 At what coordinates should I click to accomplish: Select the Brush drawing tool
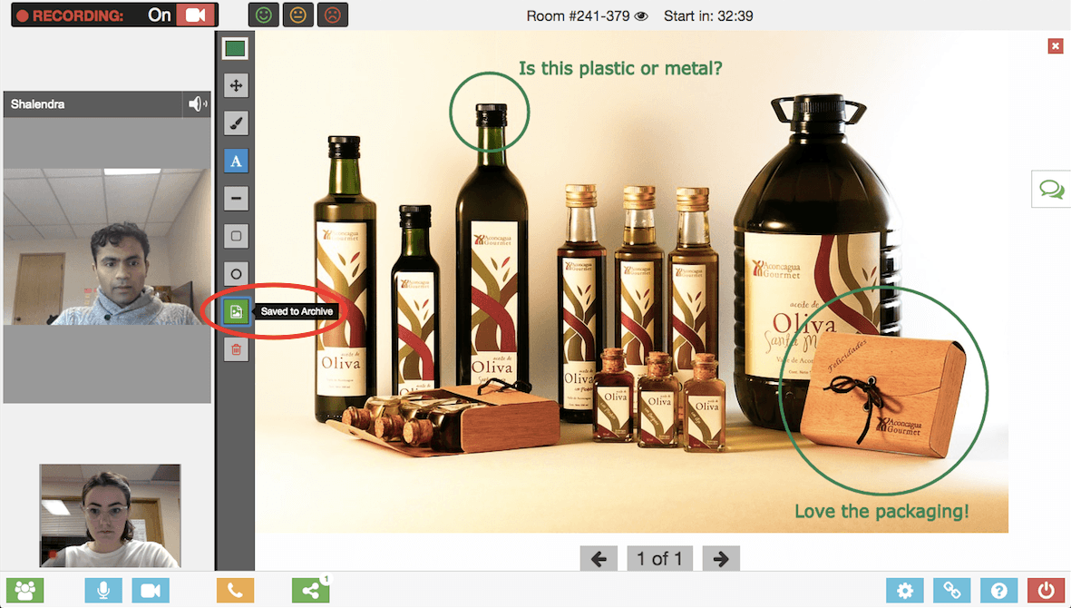235,123
